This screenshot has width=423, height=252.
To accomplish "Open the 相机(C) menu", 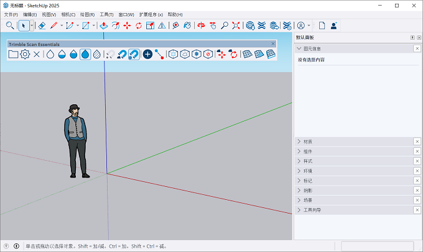I will [x=68, y=14].
